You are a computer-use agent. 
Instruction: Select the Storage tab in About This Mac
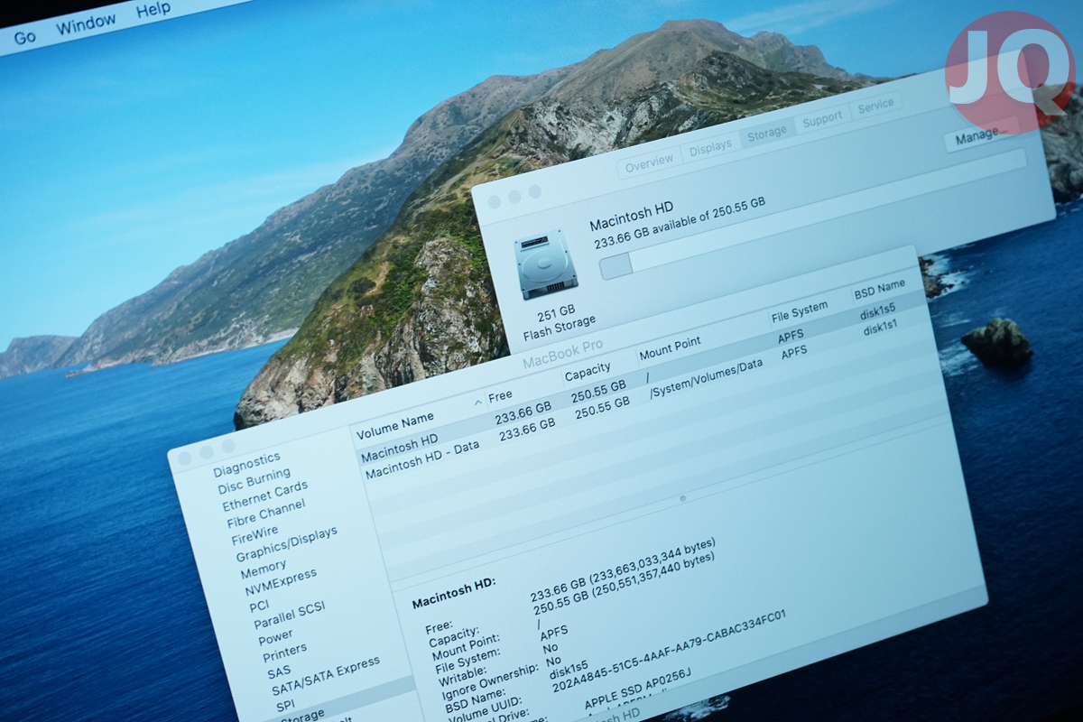(x=766, y=134)
